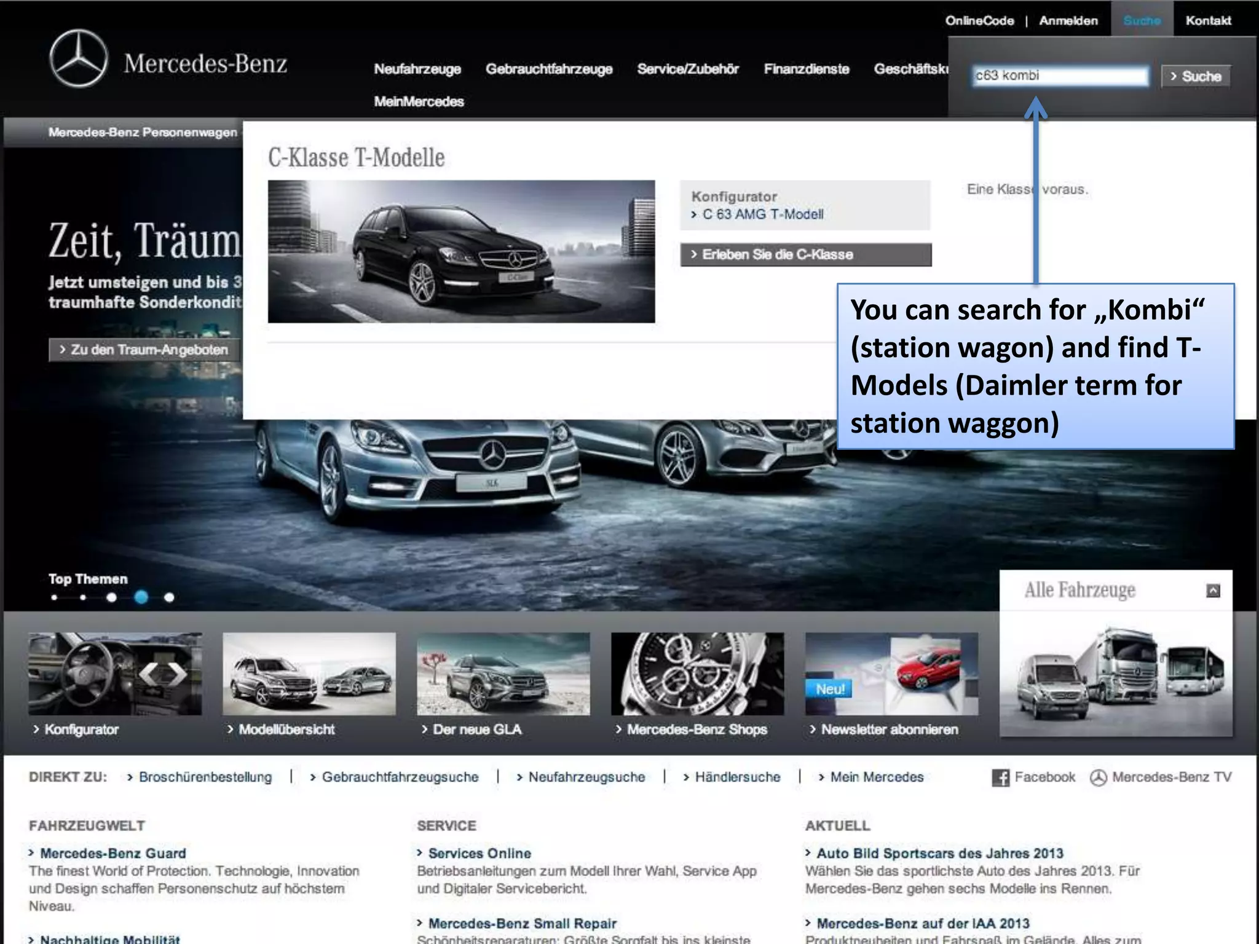1259x944 pixels.
Task: Click the Mercedes-Benz wordmark text
Action: pos(205,63)
